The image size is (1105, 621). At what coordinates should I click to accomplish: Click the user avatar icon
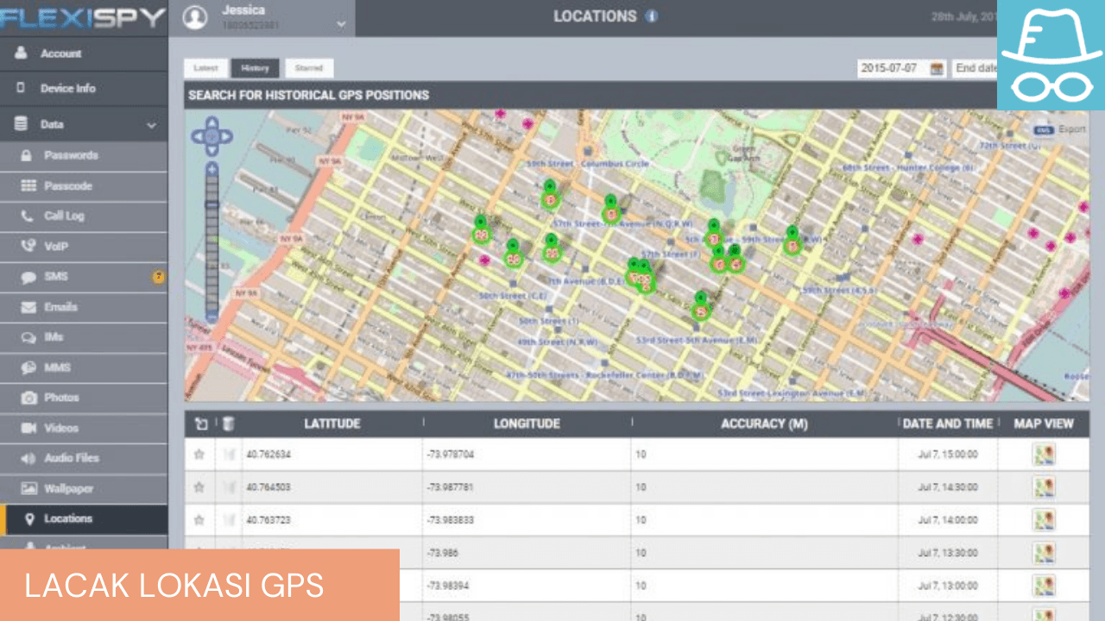click(x=195, y=18)
